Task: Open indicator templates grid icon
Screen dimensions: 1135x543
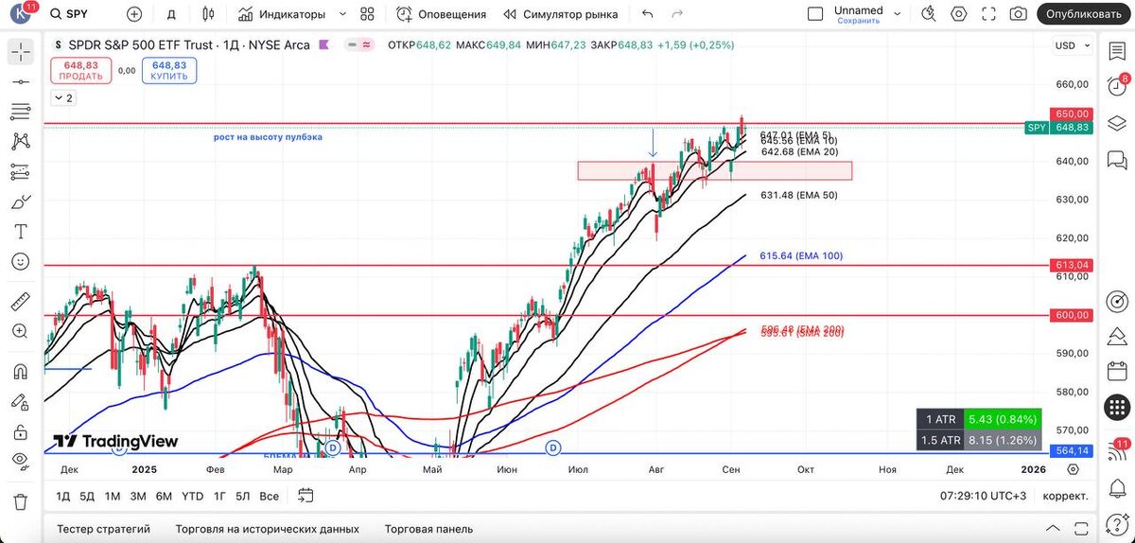Action: click(368, 14)
